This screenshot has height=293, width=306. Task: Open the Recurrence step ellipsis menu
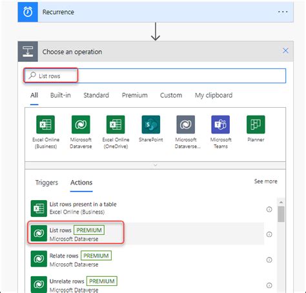283,12
